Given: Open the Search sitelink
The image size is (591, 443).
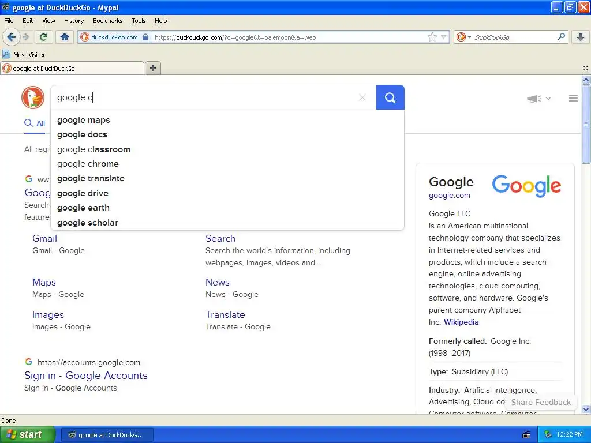Looking at the screenshot, I should [220, 238].
